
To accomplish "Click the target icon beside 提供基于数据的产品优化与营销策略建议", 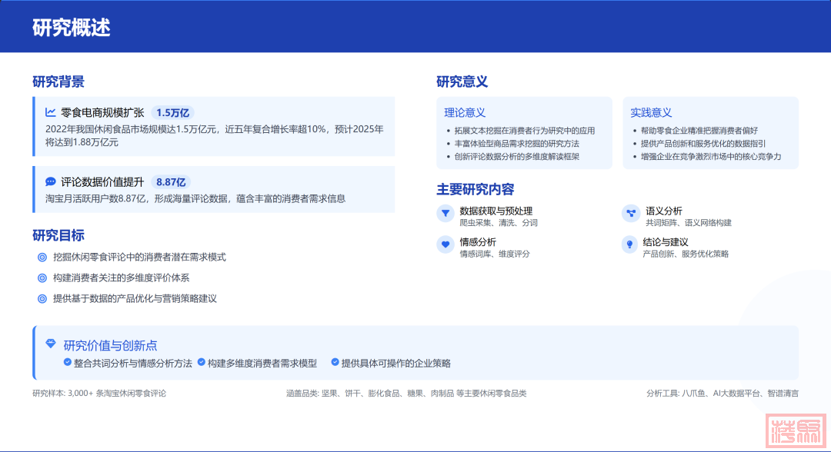I will pos(42,299).
